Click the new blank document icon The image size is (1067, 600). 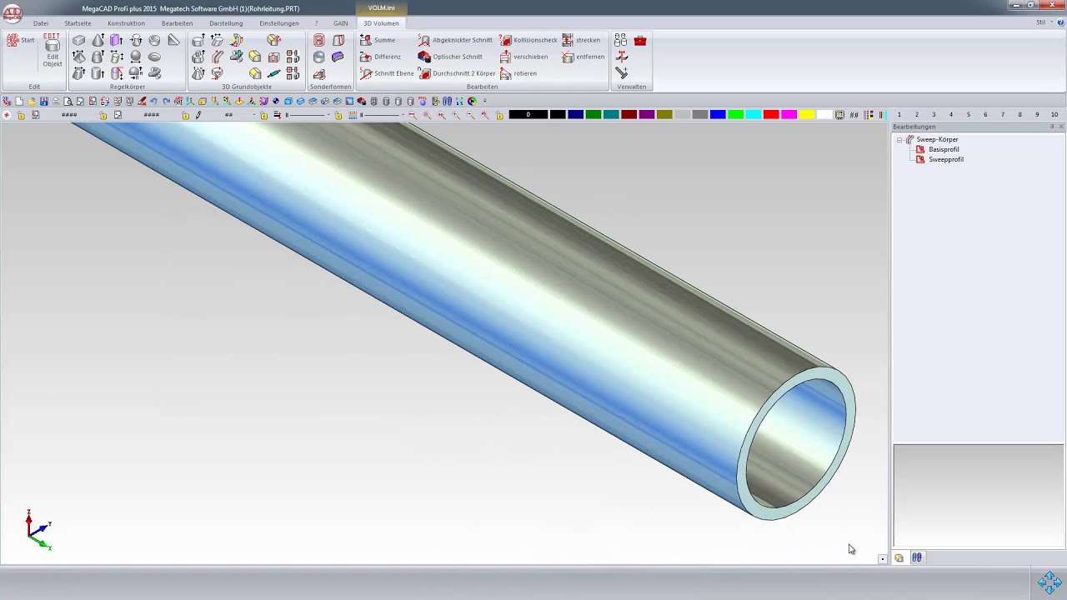click(x=19, y=102)
